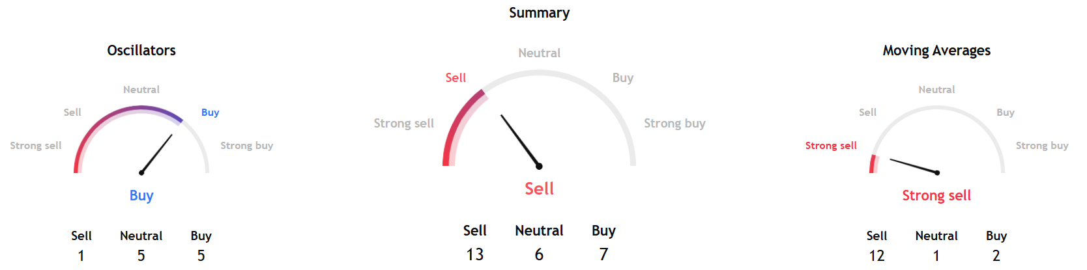Click the Moving Averages gauge needle
This screenshot has height=270, width=1087.
[x=914, y=166]
